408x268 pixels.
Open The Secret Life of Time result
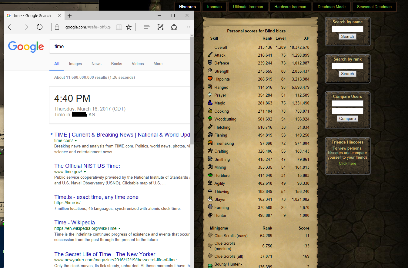click(x=105, y=254)
